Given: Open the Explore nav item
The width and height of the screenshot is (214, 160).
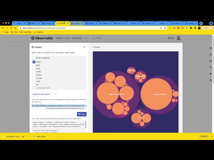Looking at the screenshot, I should point(60,38).
